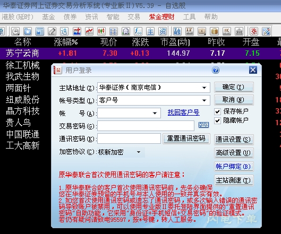Open the 港股(延时) menu
This screenshot has width=281, height=234.
click(x=18, y=17)
